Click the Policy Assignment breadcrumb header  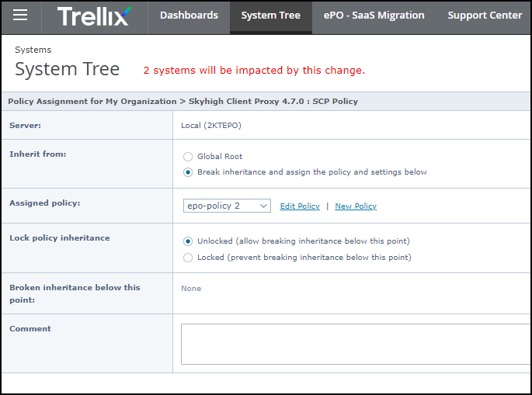183,102
